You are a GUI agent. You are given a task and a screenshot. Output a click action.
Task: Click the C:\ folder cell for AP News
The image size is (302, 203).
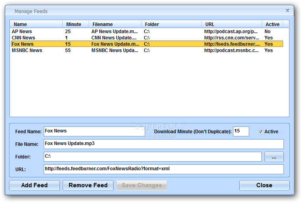pyautogui.click(x=147, y=32)
